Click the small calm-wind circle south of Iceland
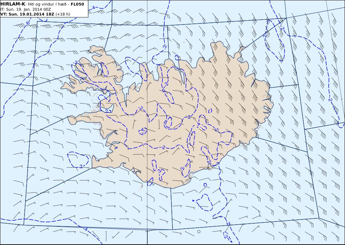The width and height of the screenshot is (345, 245). click(199, 232)
